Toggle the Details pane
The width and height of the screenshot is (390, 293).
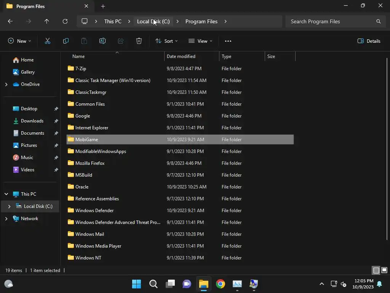[x=369, y=41]
